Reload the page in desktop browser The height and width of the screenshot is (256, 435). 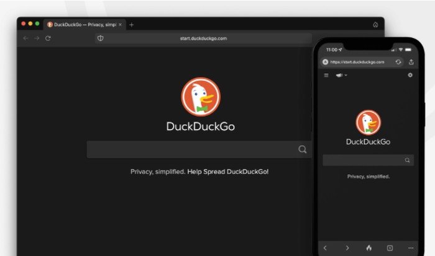coord(48,38)
